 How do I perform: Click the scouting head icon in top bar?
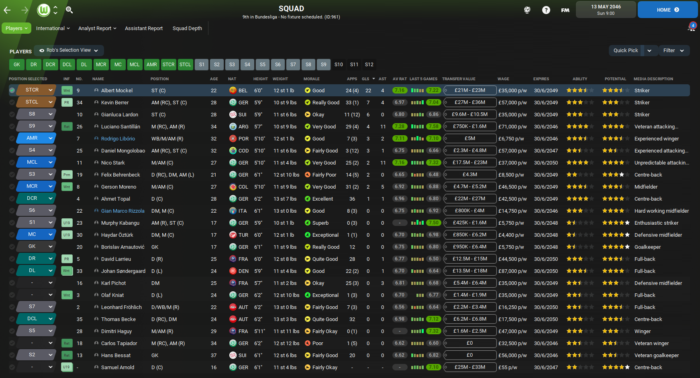click(x=527, y=10)
